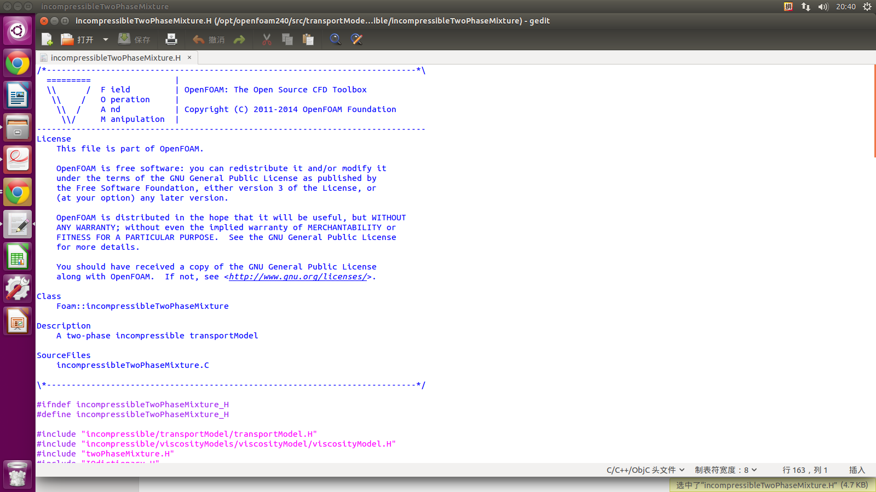Create a new document in gedit
This screenshot has height=492, width=876.
click(x=47, y=39)
